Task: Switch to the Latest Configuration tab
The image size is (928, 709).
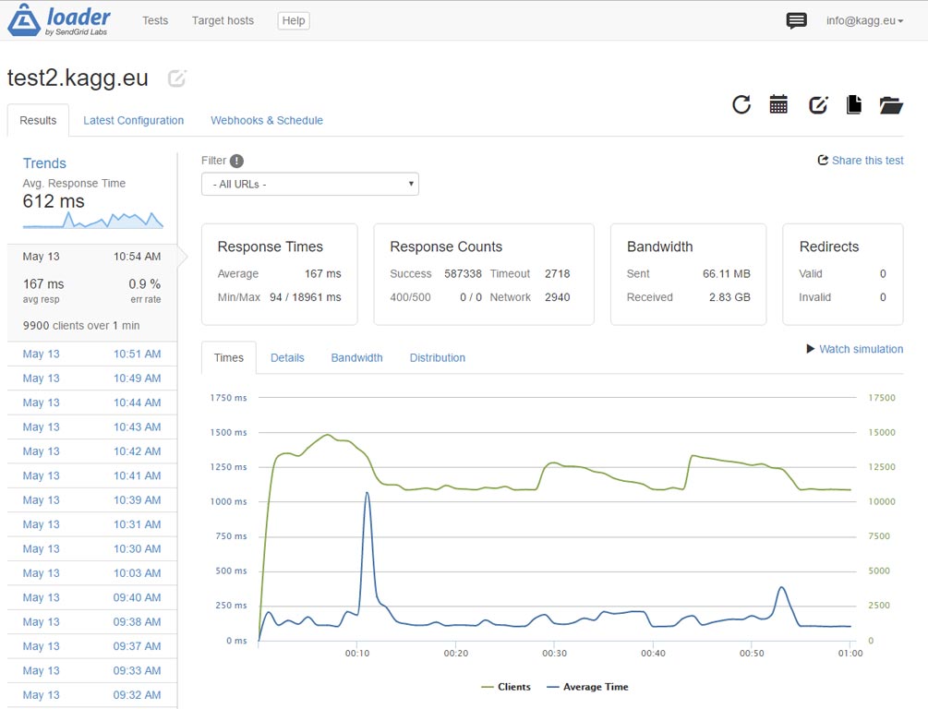Action: [133, 120]
